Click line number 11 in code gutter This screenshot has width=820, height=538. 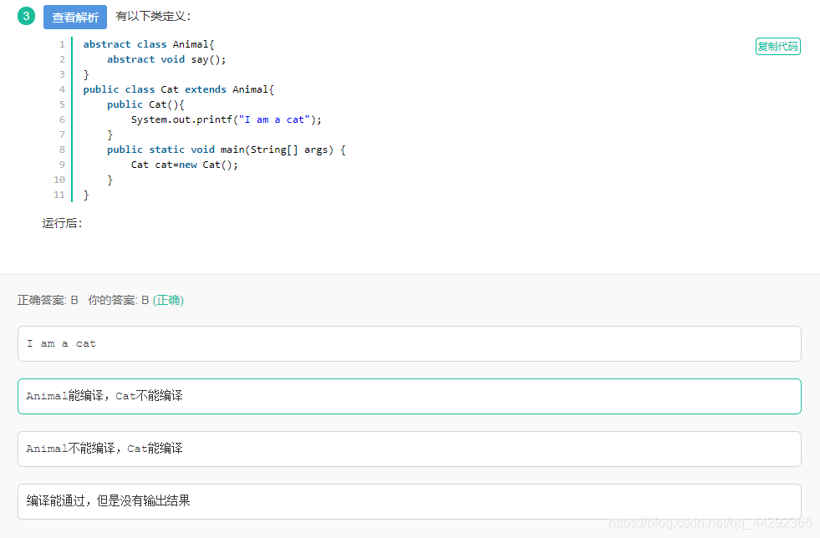(59, 195)
